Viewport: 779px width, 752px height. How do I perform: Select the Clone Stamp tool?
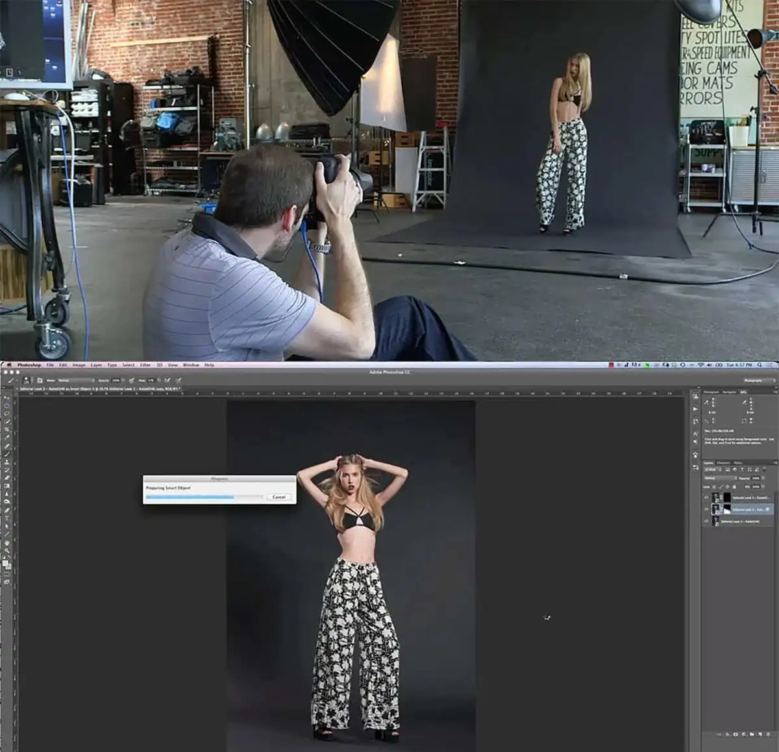pyautogui.click(x=7, y=462)
